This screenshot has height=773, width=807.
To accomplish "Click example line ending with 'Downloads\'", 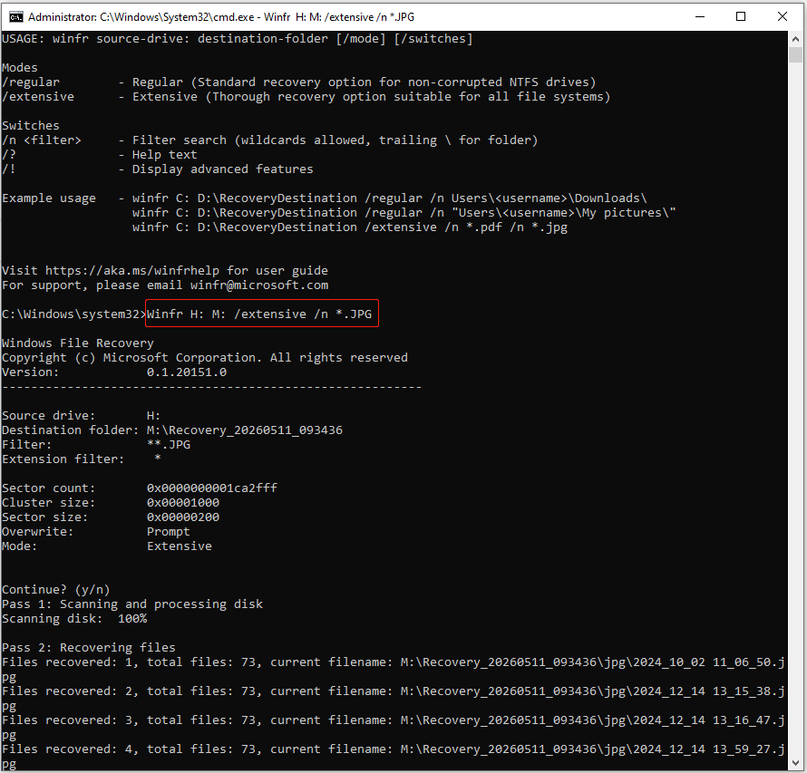I will point(390,198).
